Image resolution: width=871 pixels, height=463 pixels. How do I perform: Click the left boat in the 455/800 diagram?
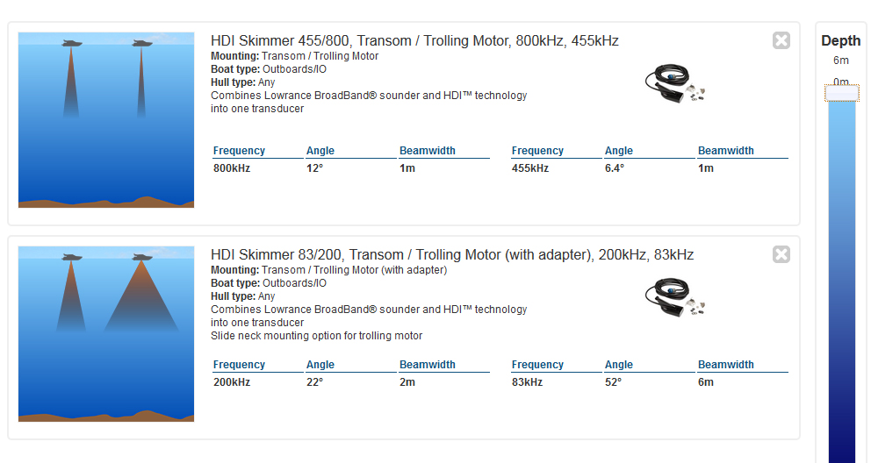pyautogui.click(x=73, y=43)
